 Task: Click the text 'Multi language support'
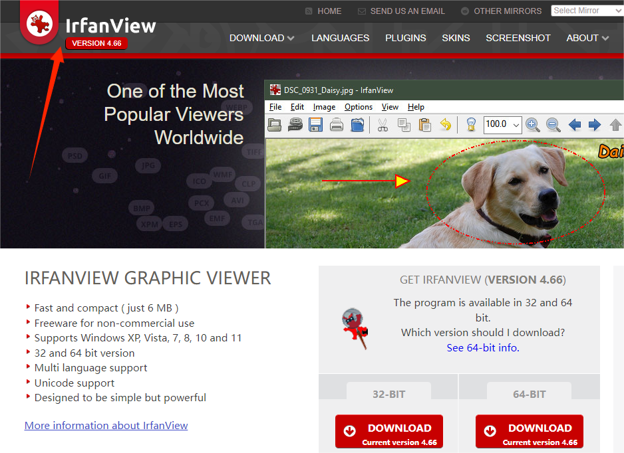coord(90,368)
